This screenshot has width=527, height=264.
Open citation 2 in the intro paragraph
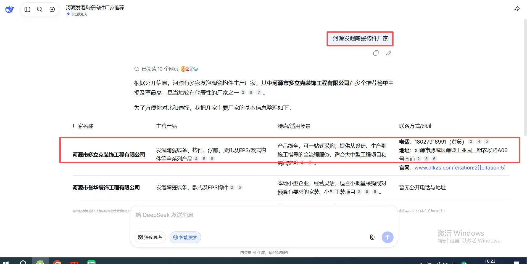click(243, 92)
